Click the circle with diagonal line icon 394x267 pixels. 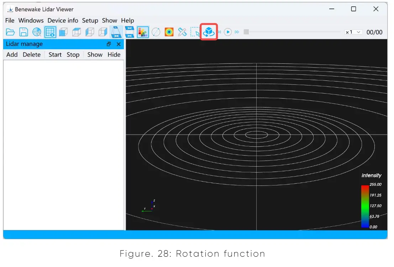point(156,32)
